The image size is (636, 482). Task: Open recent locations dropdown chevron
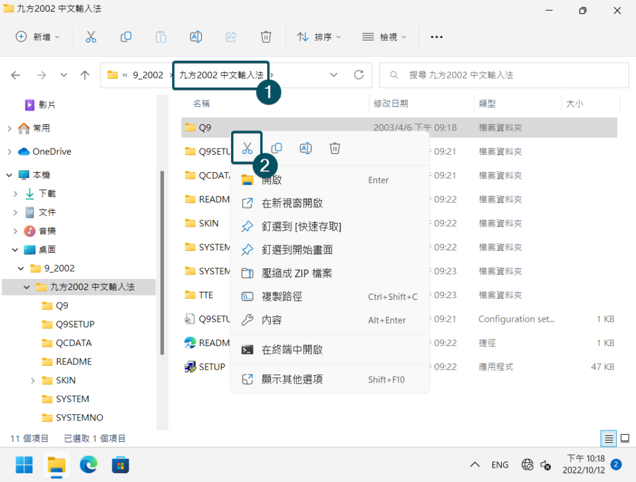point(64,75)
